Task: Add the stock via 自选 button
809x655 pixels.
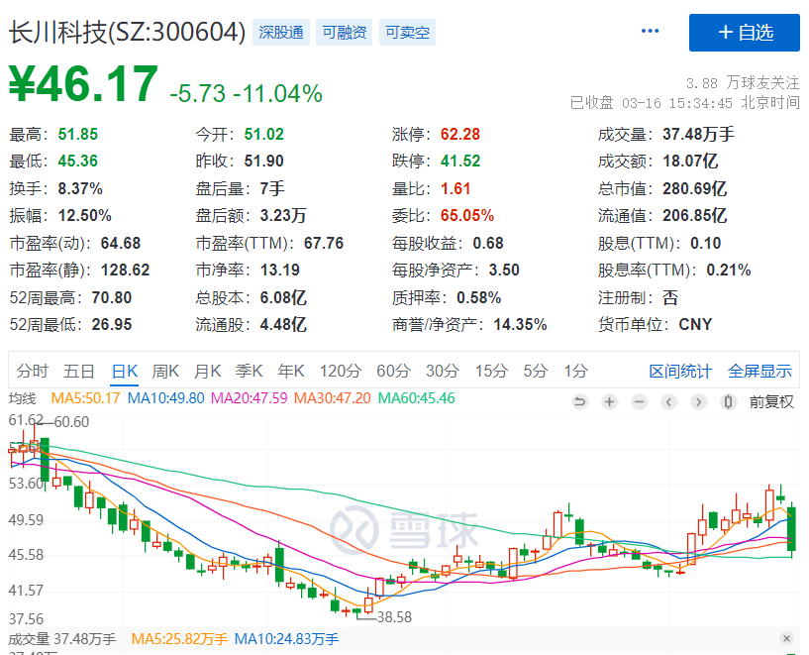Action: tap(744, 33)
